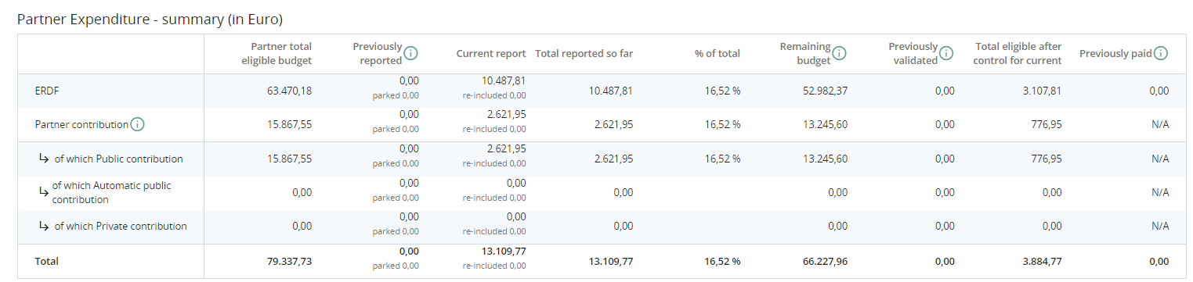Click info icon beside Remaining budget header
The image size is (1193, 282).
839,53
